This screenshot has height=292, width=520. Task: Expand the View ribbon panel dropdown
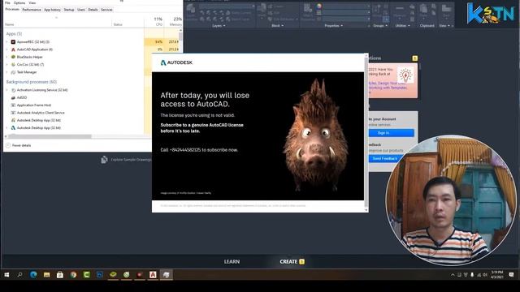[444, 25]
